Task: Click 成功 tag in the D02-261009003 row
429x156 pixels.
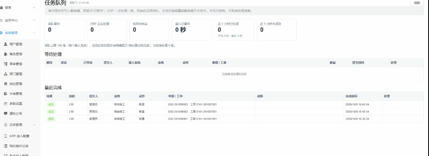Action: [51, 105]
